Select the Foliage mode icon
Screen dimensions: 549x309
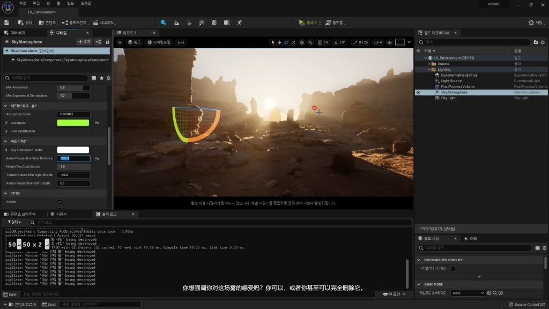point(189,23)
